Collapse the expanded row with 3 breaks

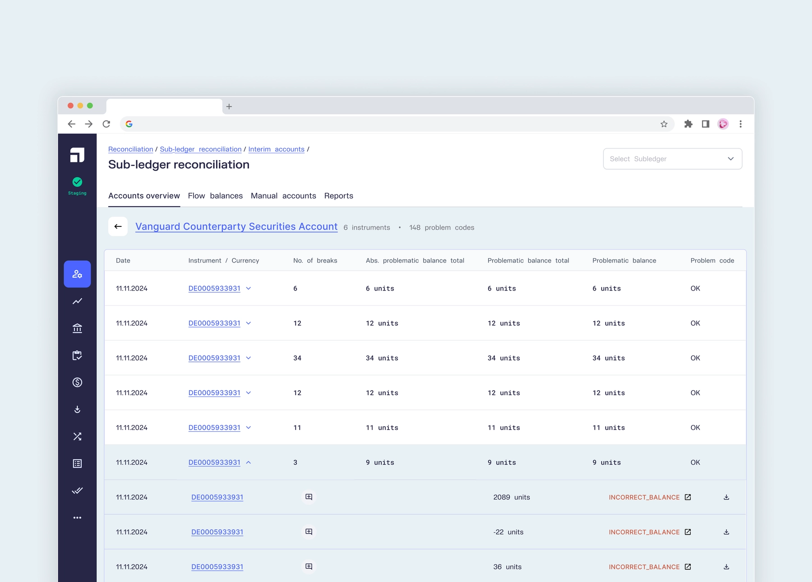point(248,462)
